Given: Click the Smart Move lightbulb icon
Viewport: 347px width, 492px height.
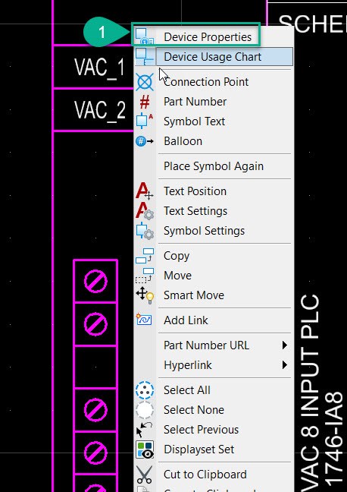Looking at the screenshot, I should 145,295.
